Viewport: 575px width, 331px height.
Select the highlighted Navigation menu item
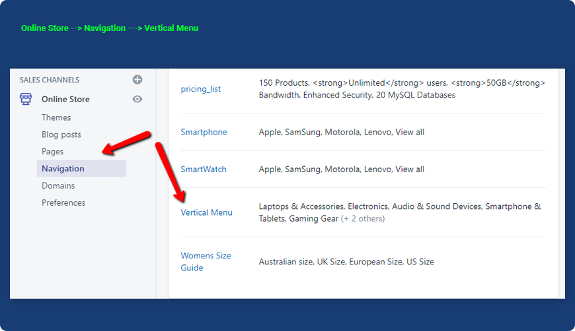(63, 169)
